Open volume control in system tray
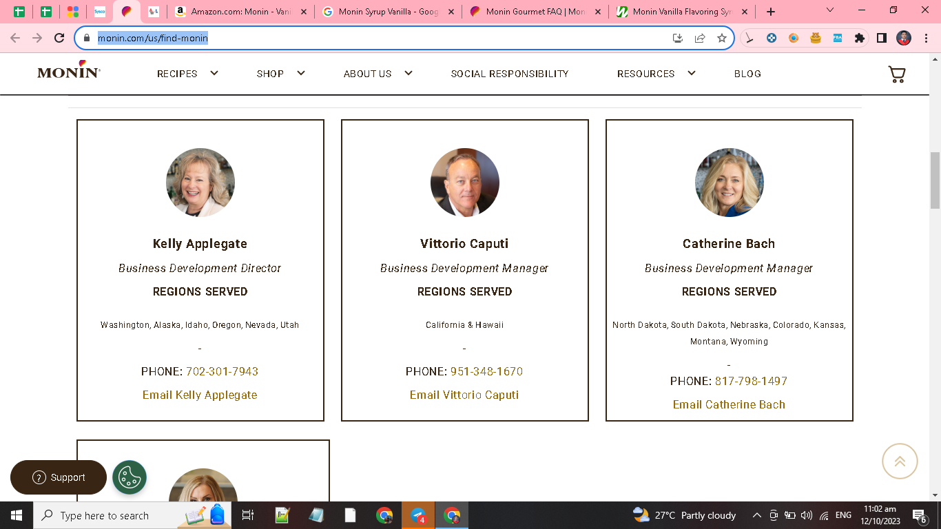Image resolution: width=941 pixels, height=529 pixels. [x=807, y=515]
